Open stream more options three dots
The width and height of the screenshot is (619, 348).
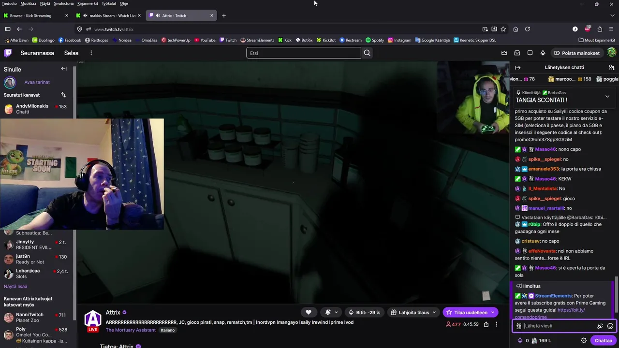pos(496,324)
